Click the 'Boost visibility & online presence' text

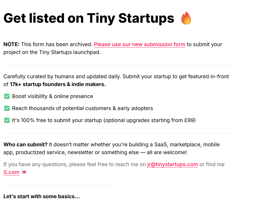(x=52, y=96)
